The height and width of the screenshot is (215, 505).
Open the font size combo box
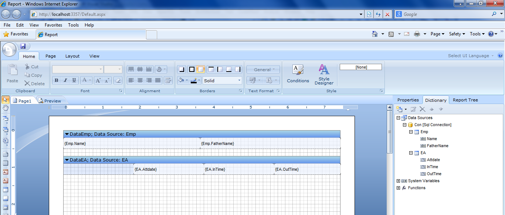point(113,69)
